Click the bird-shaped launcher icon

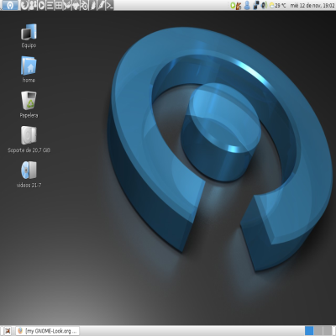point(67,5)
